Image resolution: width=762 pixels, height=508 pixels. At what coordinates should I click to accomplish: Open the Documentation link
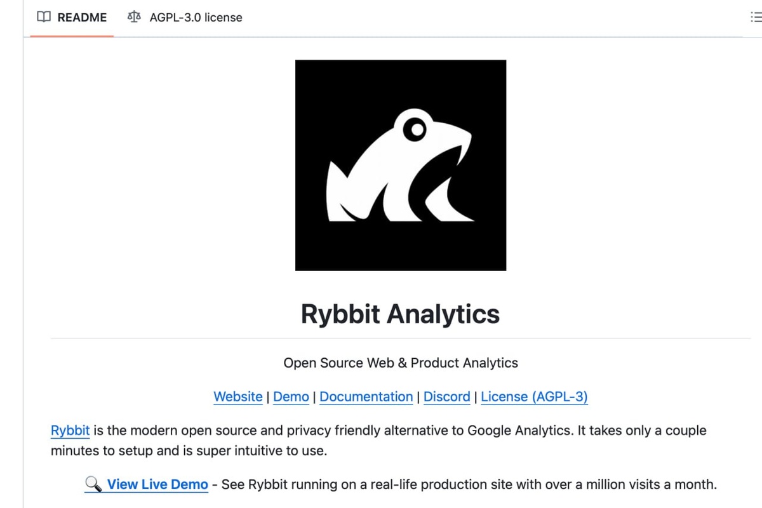click(x=366, y=397)
